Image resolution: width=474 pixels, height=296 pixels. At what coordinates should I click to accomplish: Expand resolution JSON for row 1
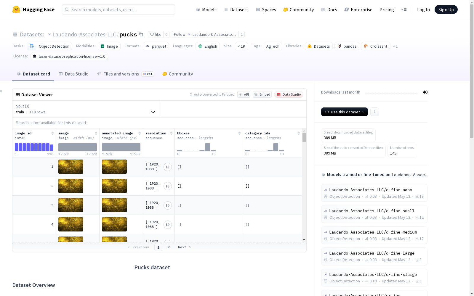pos(168,167)
